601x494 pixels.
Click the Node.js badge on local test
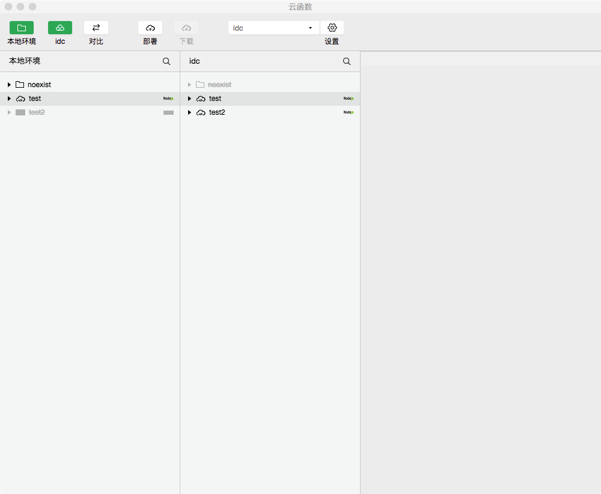pyautogui.click(x=168, y=99)
